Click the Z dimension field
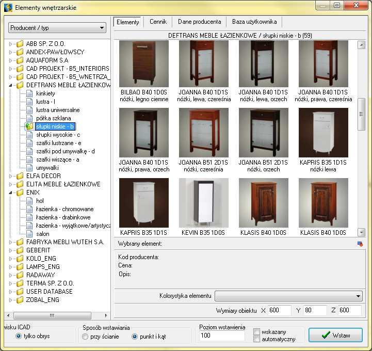The height and width of the screenshot is (351, 372). tap(350, 310)
